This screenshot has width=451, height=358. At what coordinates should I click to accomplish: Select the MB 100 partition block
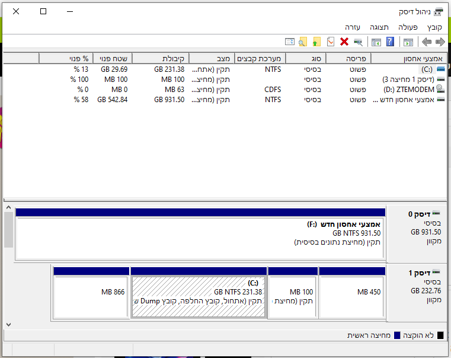click(x=293, y=293)
